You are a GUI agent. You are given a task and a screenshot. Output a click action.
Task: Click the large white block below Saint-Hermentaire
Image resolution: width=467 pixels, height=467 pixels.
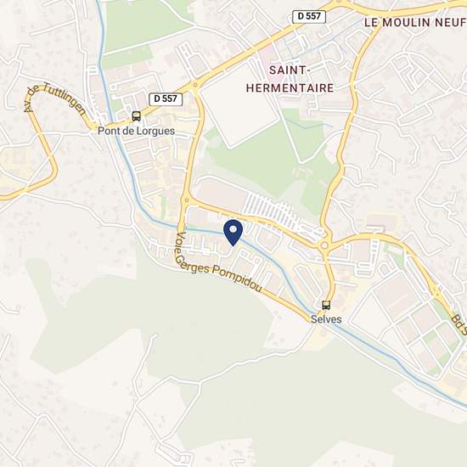pos(239,105)
